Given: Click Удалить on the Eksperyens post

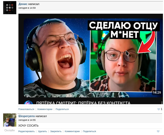Looking at the screenshot, I should tap(42, 131).
